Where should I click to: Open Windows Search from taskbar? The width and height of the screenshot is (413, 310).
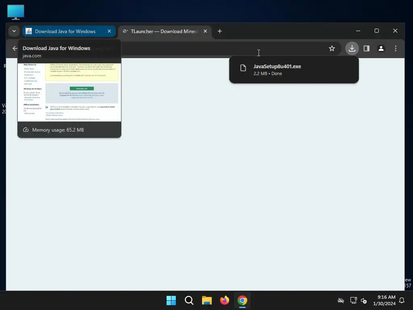[189, 300]
